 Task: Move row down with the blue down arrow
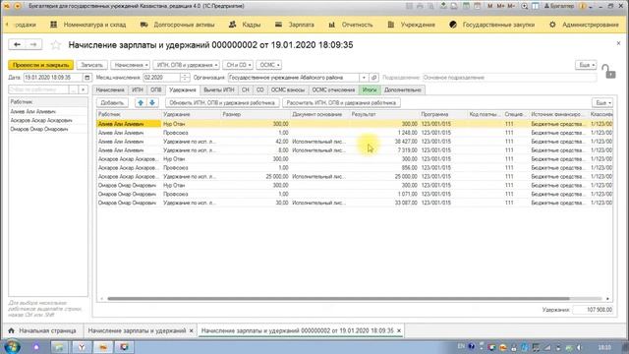152,102
